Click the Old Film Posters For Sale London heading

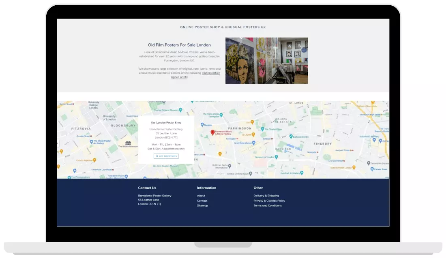(x=179, y=45)
